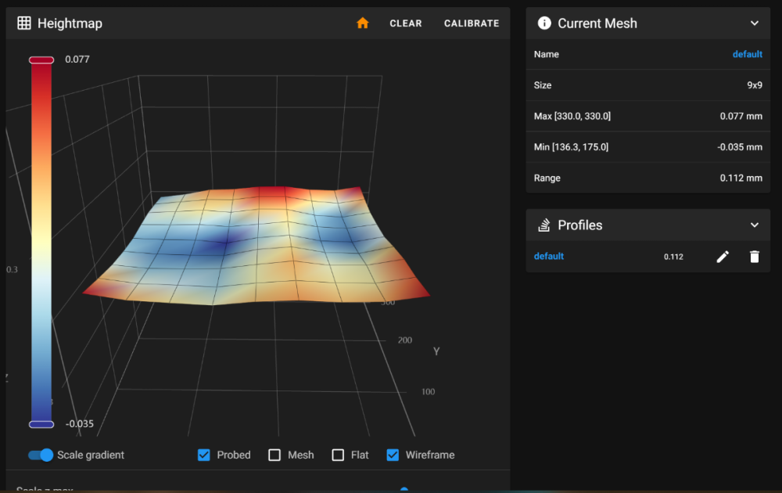This screenshot has width=782, height=493.
Task: Disable the Wireframe checkbox
Action: [x=393, y=455]
